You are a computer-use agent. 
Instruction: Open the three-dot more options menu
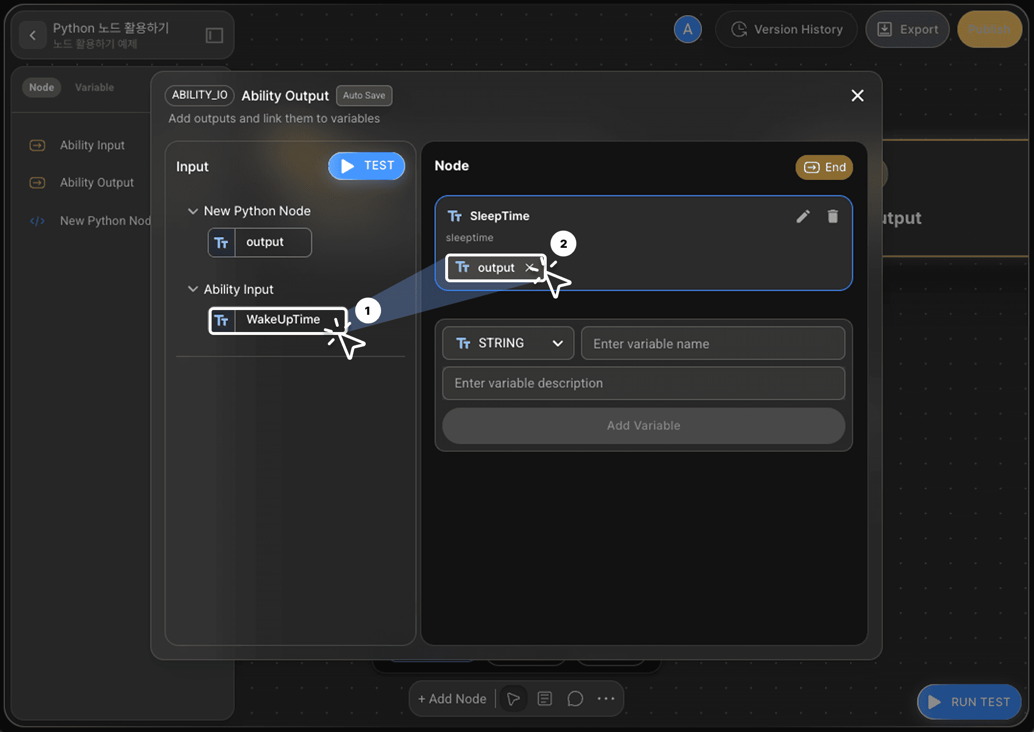coord(606,699)
